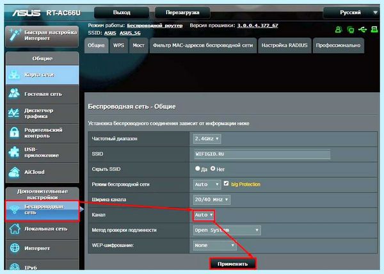Click the Ширина канала label
Image resolution: width=384 pixels, height=274 pixels.
109,200
